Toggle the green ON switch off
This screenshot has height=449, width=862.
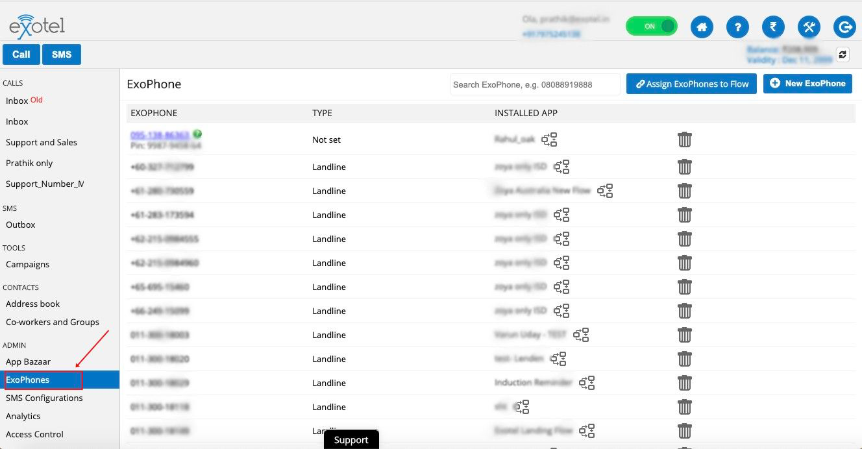pyautogui.click(x=651, y=27)
